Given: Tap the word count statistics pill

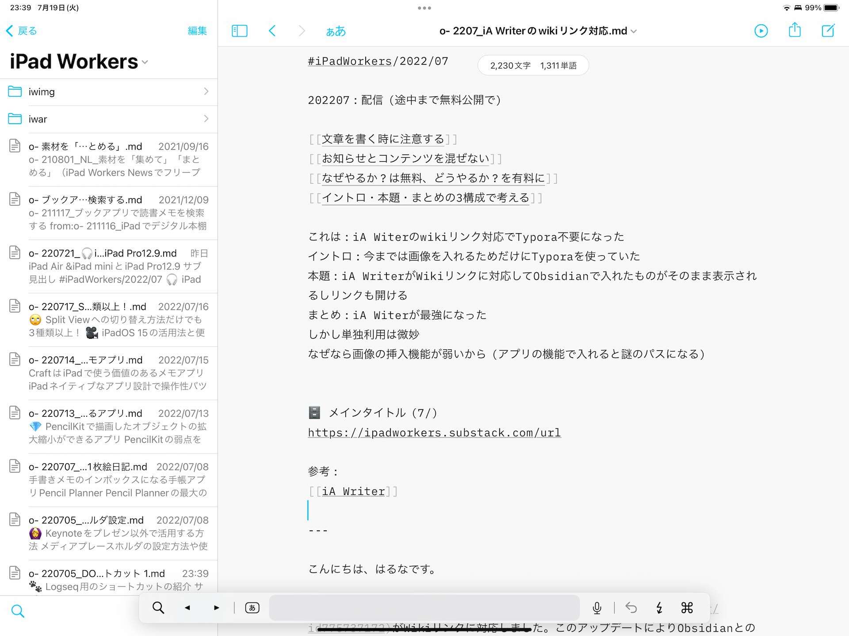Looking at the screenshot, I should (x=533, y=65).
